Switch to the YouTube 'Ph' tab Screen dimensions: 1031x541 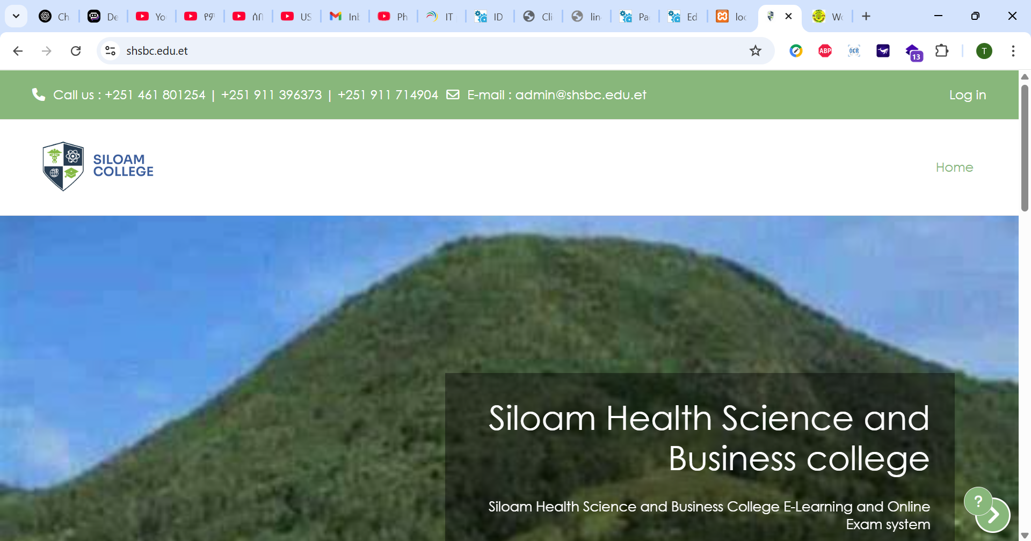click(x=393, y=17)
